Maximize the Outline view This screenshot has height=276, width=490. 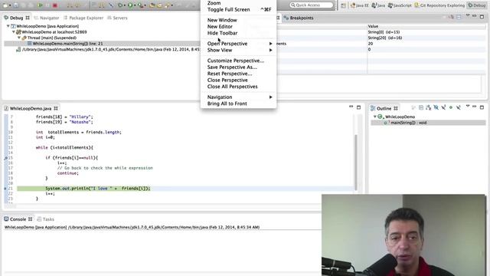(x=482, y=107)
